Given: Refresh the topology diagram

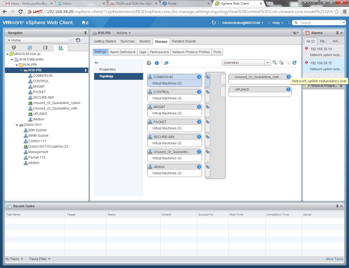Looking at the screenshot, I should 294,63.
